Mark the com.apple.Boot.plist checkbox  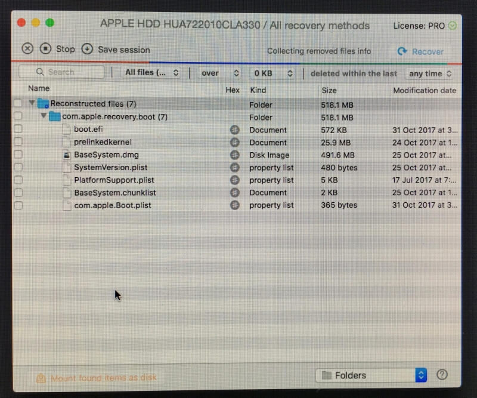(18, 205)
